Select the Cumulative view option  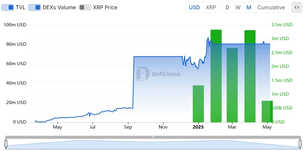271,7
